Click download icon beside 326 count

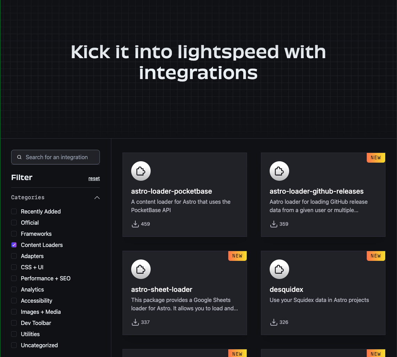[x=274, y=322]
